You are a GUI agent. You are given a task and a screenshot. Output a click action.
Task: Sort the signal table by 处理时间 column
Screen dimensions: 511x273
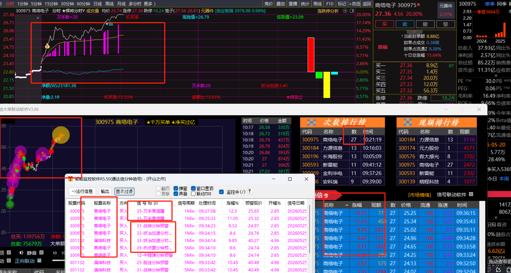(207, 203)
